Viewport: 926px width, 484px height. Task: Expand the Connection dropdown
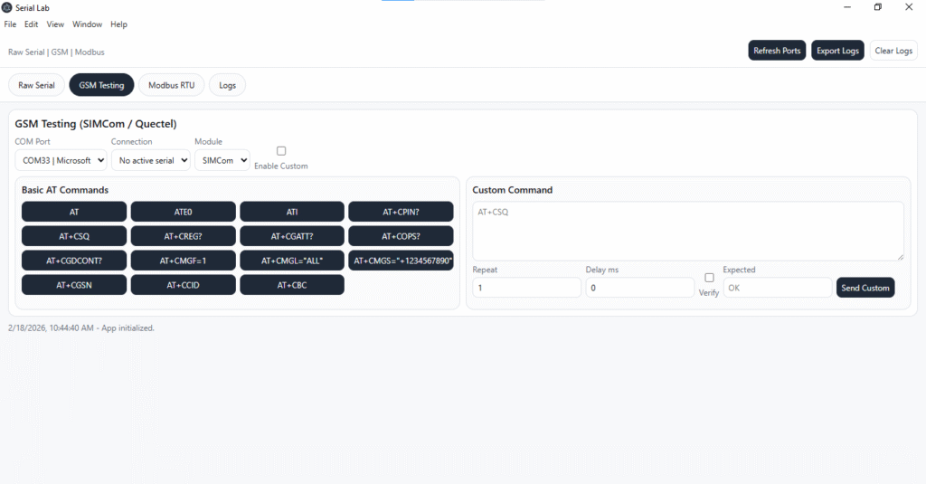pos(150,160)
